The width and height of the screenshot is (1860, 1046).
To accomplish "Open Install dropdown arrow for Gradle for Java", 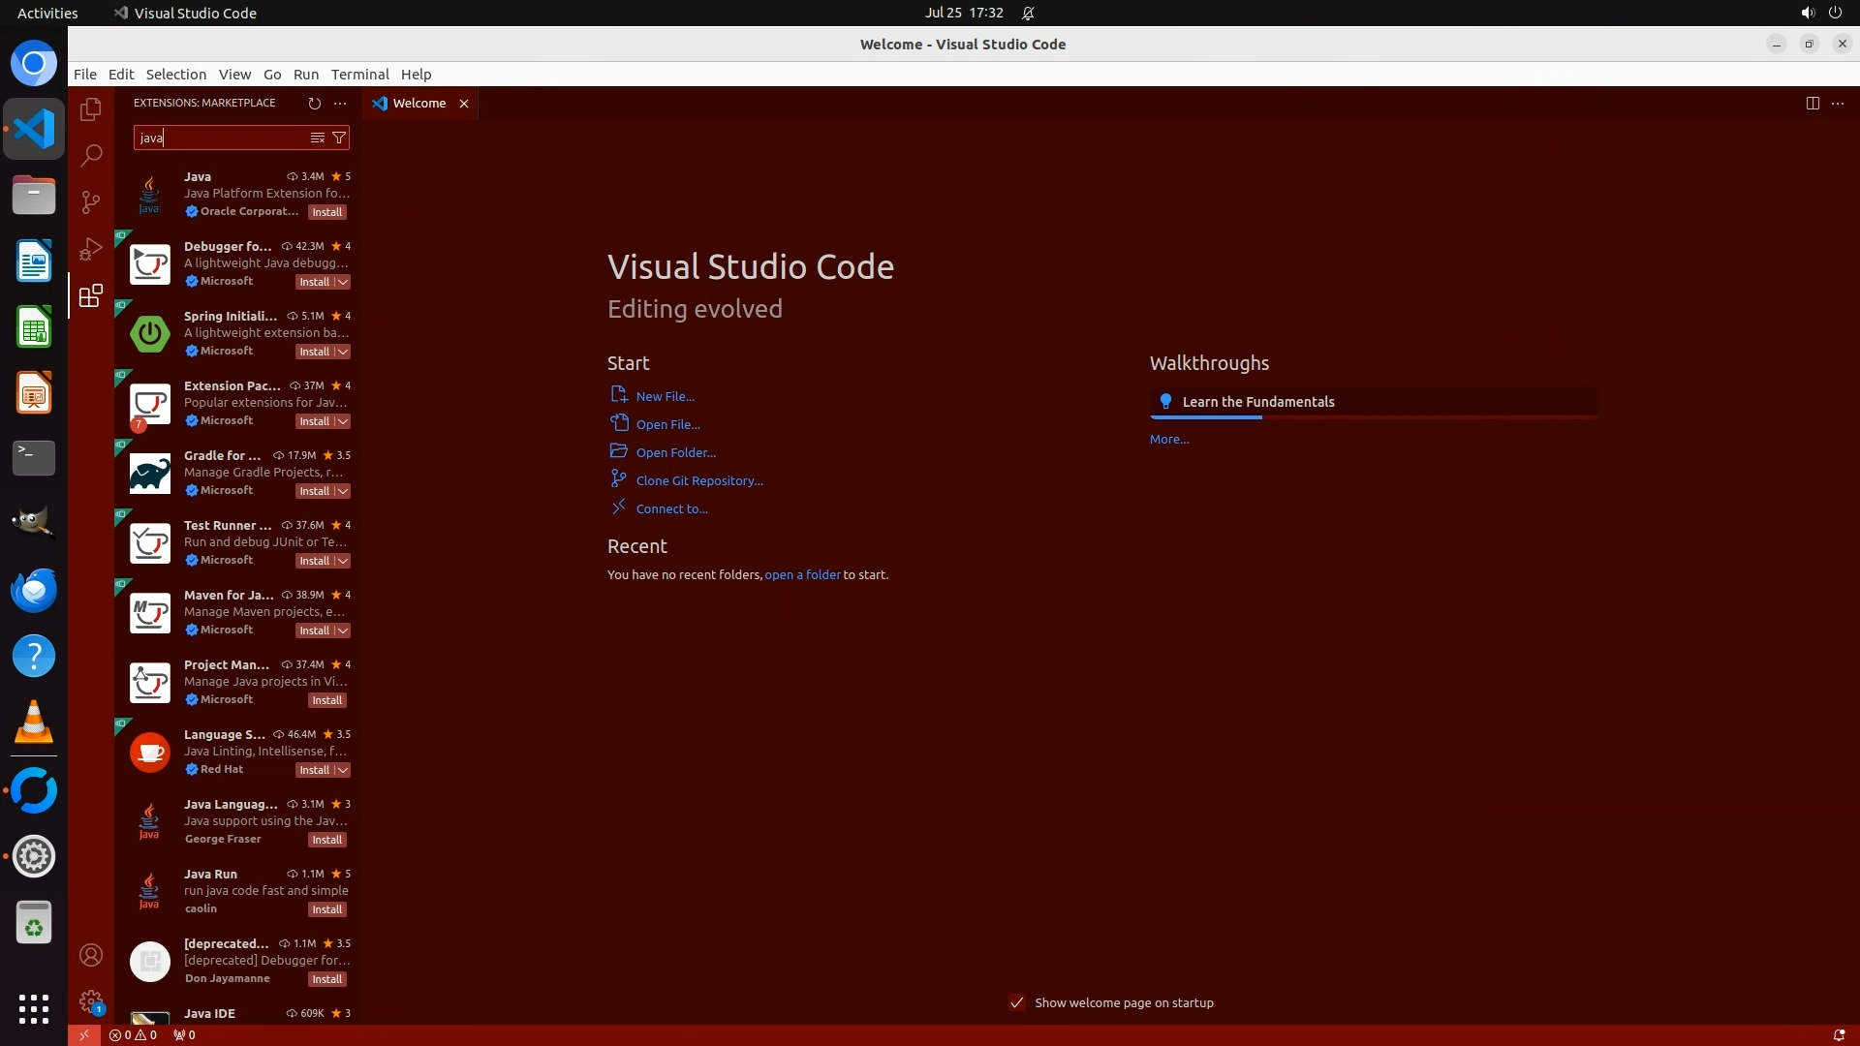I will pyautogui.click(x=343, y=491).
